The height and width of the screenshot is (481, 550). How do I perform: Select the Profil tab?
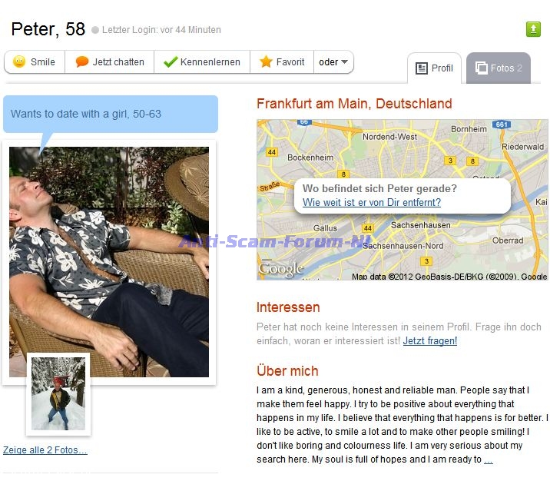pyautogui.click(x=434, y=68)
